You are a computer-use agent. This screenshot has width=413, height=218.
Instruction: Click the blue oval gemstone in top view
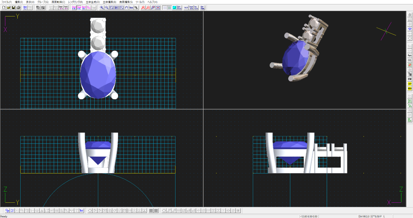pyautogui.click(x=97, y=75)
